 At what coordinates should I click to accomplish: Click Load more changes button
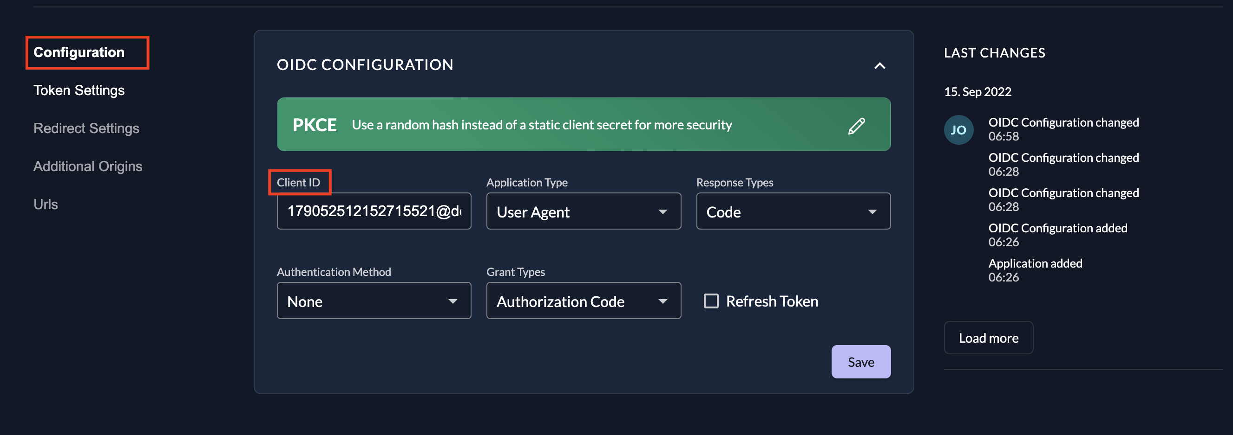(988, 338)
